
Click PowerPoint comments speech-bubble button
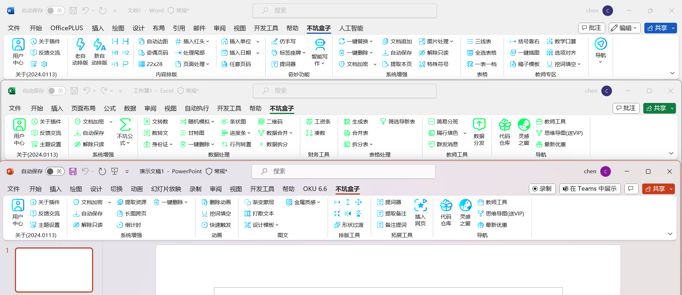(631, 189)
